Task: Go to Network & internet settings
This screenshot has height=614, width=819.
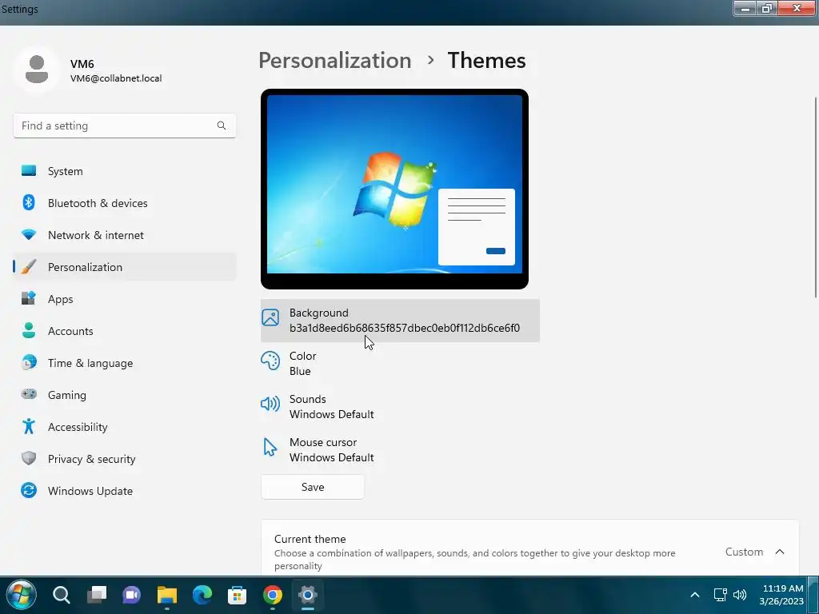Action: [x=124, y=235]
